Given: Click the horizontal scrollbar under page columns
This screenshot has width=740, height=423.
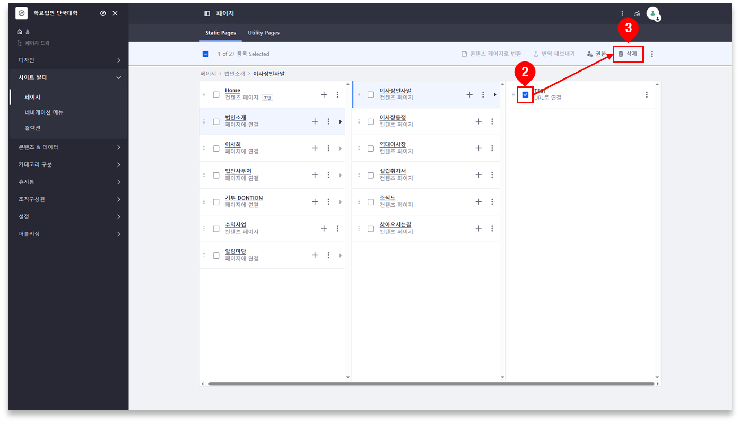Looking at the screenshot, I should [430, 384].
